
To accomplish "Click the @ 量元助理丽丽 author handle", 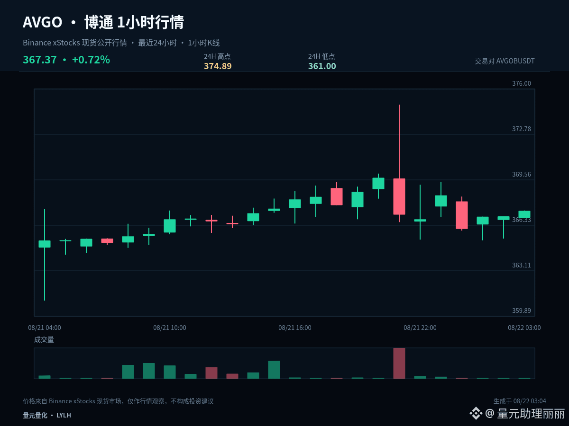I will coord(525,414).
